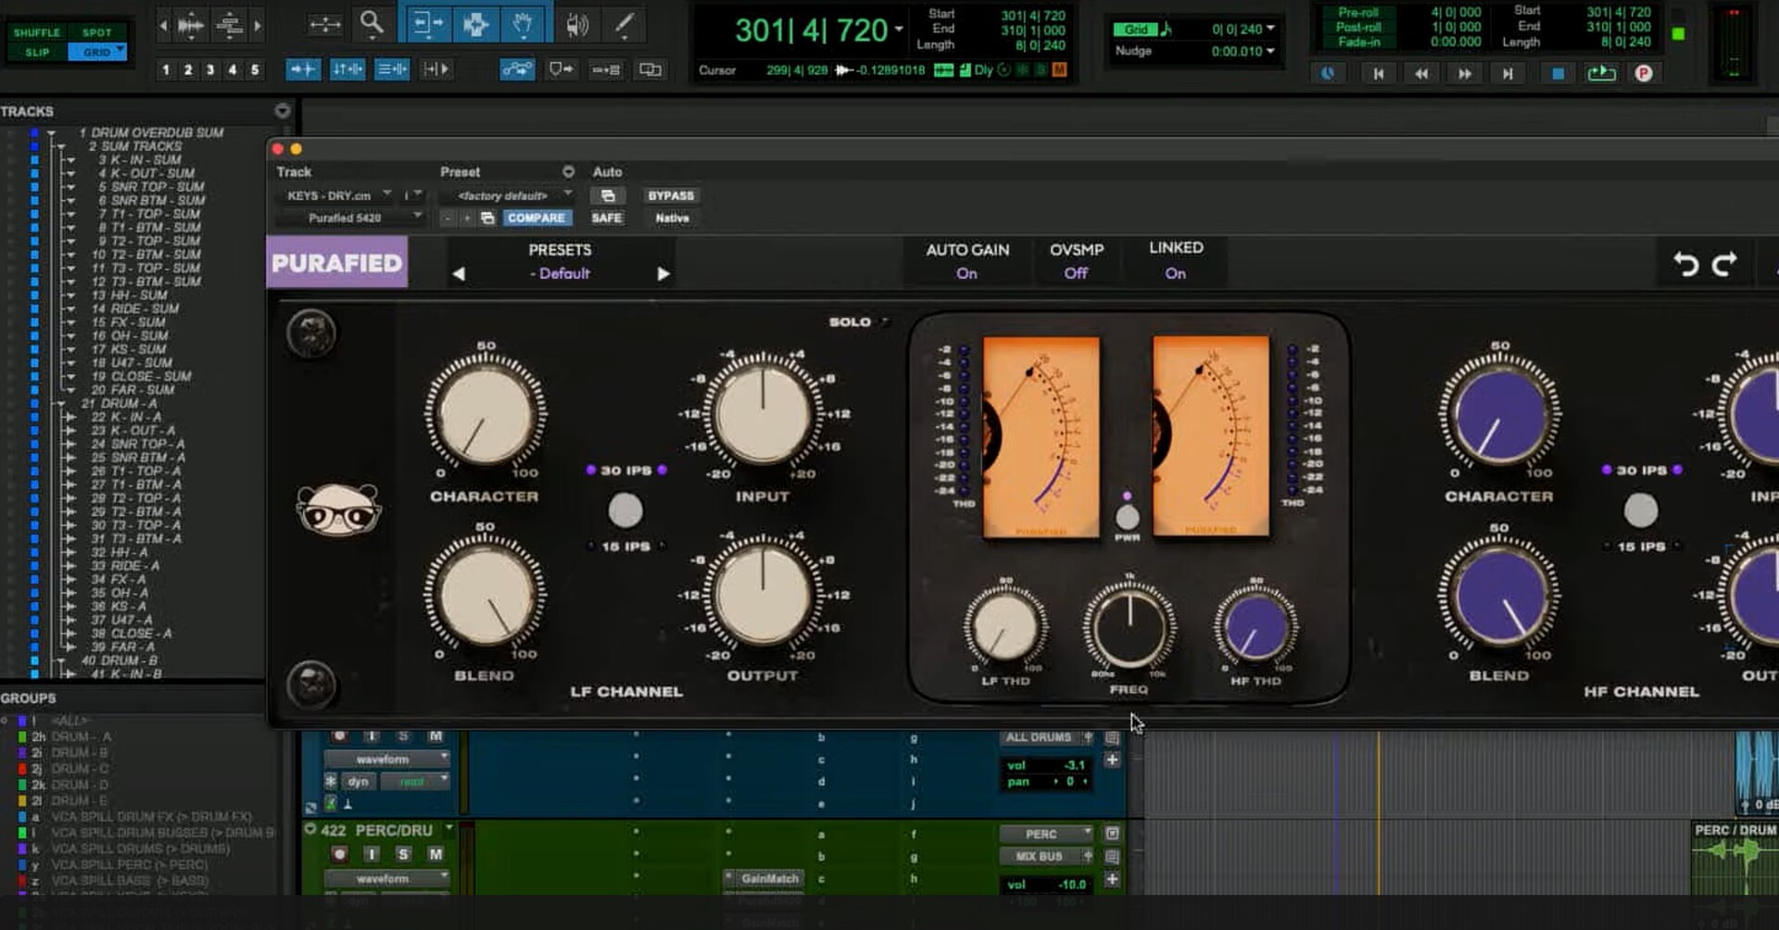
Task: Flip the LF channel 30/15 IPS switch
Action: (625, 509)
